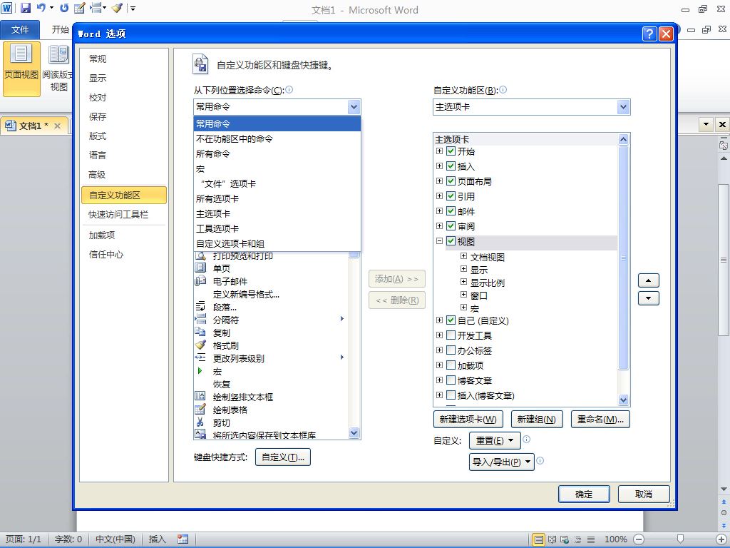Select the 电子邮件 command icon
Image resolution: width=730 pixels, height=548 pixels.
pos(200,281)
